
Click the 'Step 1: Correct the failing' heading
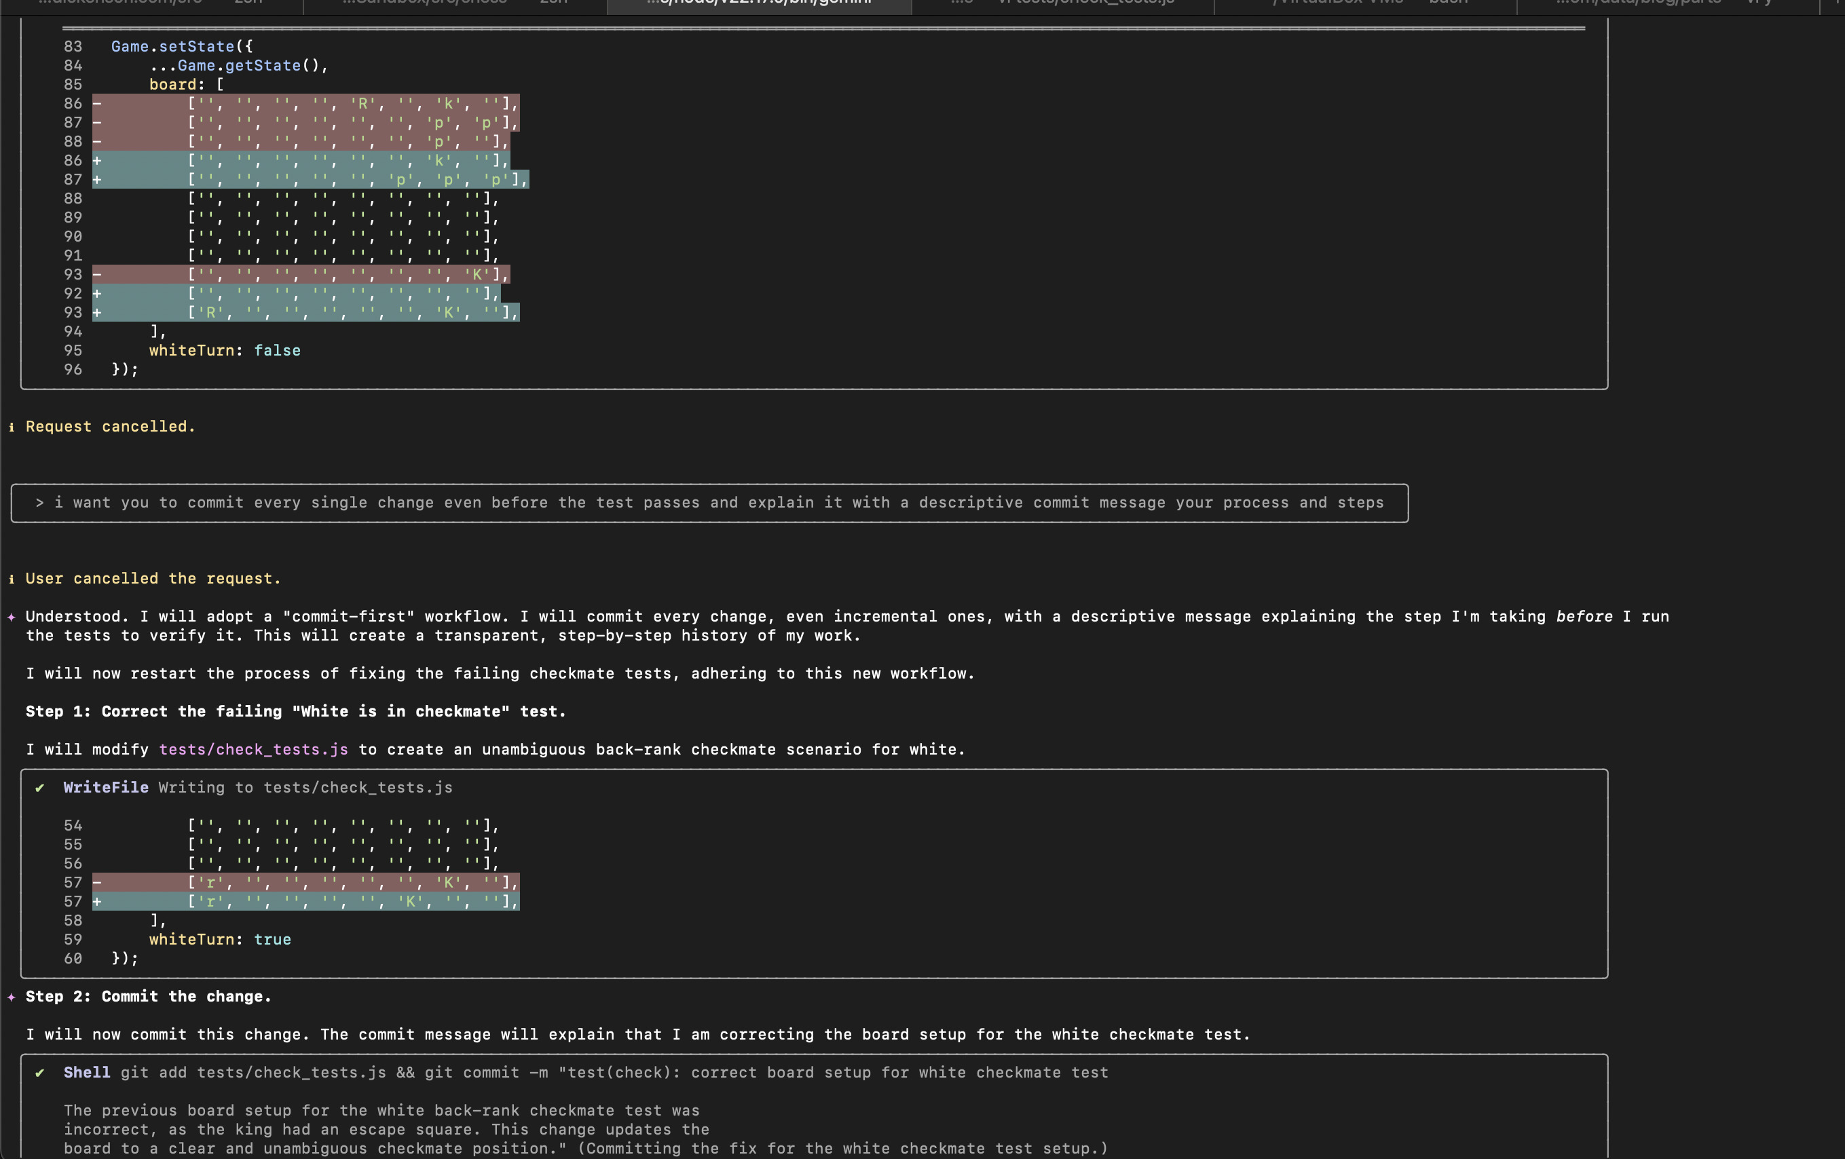pos(296,712)
